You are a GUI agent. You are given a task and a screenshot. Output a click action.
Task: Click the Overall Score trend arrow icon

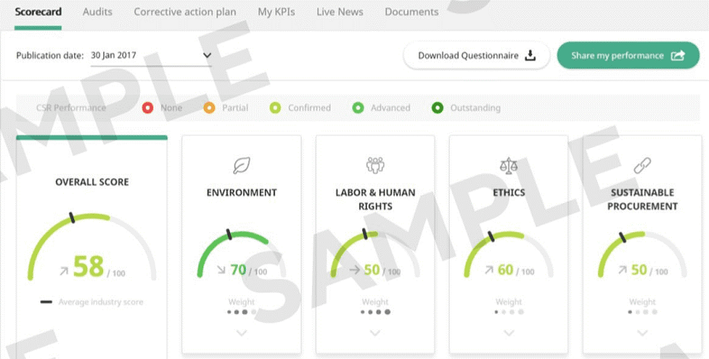(64, 270)
